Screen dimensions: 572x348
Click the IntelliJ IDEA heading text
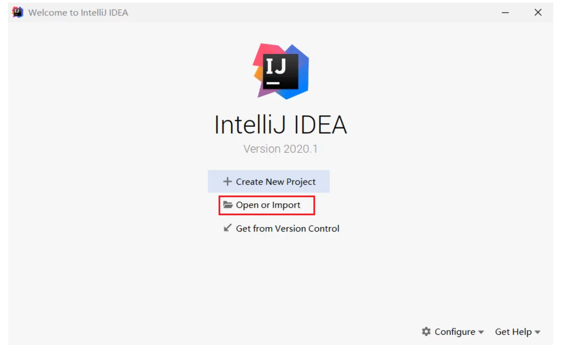point(280,125)
